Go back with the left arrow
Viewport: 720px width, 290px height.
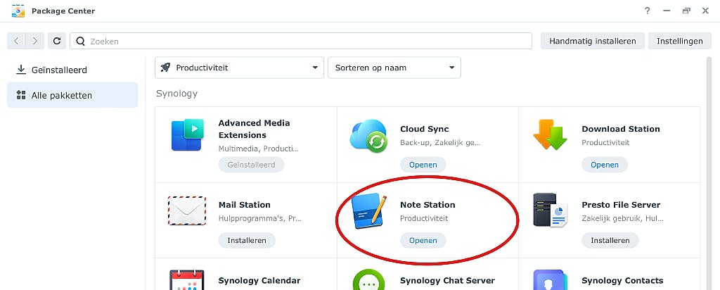(18, 41)
